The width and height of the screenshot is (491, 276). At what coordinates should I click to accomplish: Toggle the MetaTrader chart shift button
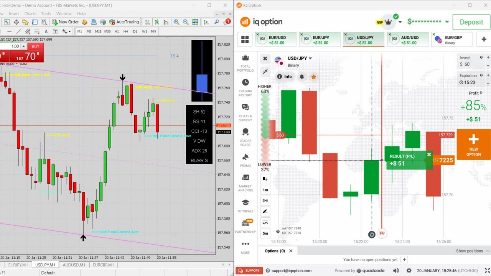tap(206, 22)
